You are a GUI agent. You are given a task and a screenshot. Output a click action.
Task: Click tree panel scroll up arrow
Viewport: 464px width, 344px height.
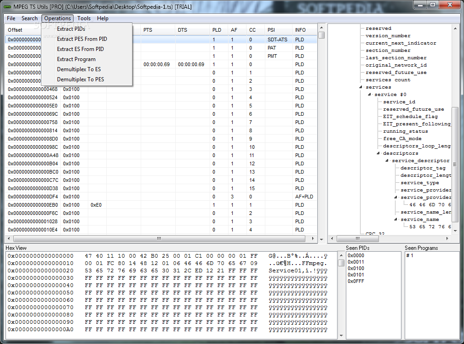(455, 28)
